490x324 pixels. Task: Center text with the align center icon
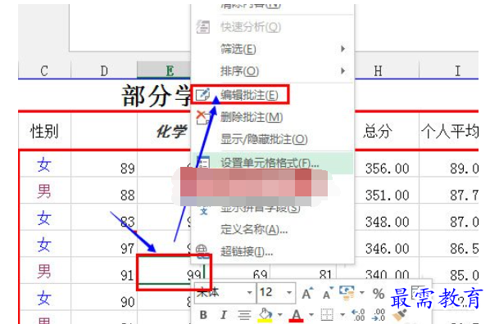coord(244,315)
